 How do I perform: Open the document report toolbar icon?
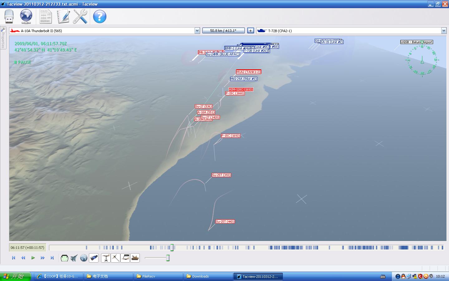46,17
